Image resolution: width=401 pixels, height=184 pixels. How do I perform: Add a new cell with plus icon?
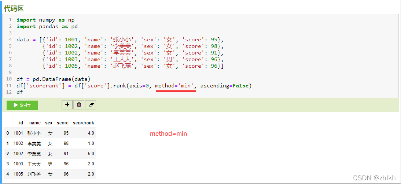[x=67, y=105]
